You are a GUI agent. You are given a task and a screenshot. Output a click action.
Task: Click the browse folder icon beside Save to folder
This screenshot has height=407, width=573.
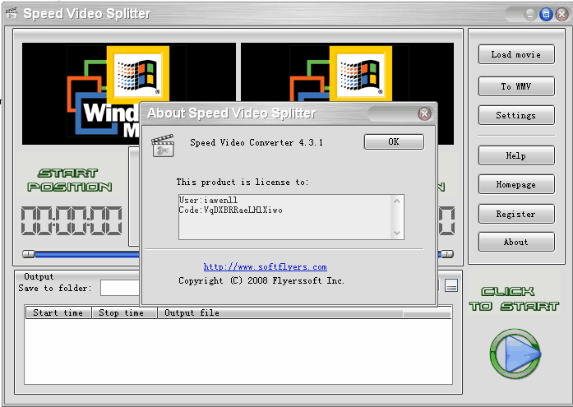451,286
